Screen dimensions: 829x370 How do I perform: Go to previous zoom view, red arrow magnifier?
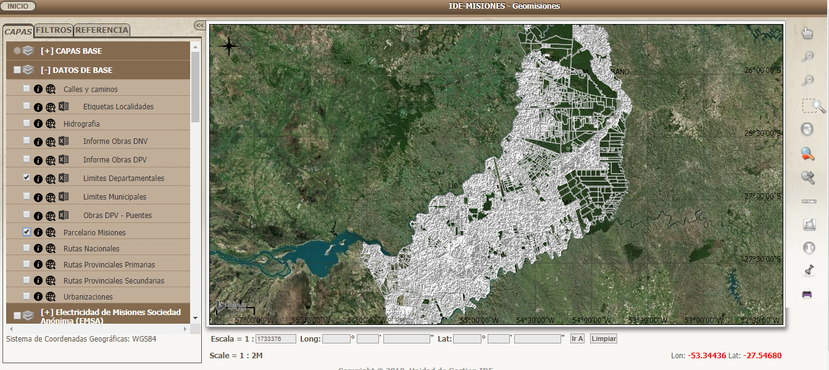(807, 153)
